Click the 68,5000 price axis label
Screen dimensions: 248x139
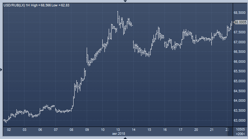click(x=239, y=13)
